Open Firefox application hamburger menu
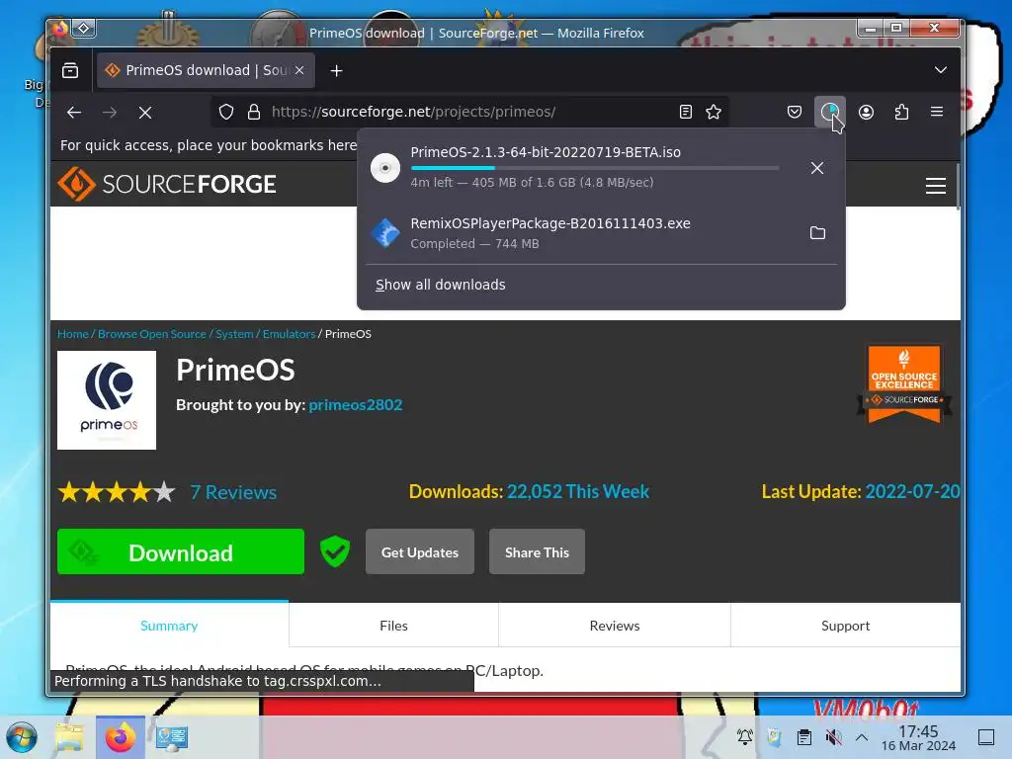This screenshot has height=759, width=1012. [937, 113]
